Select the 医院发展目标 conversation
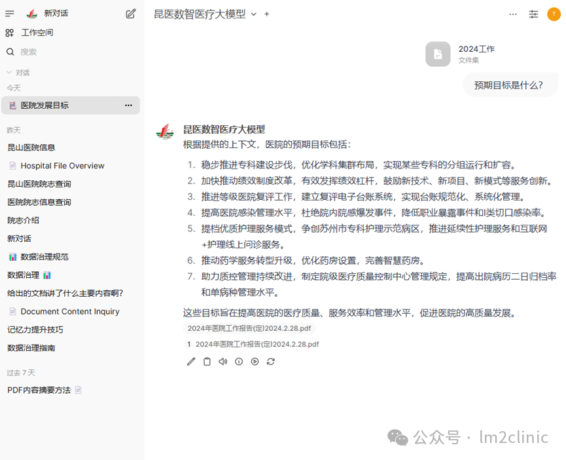566x460 pixels. [71, 105]
